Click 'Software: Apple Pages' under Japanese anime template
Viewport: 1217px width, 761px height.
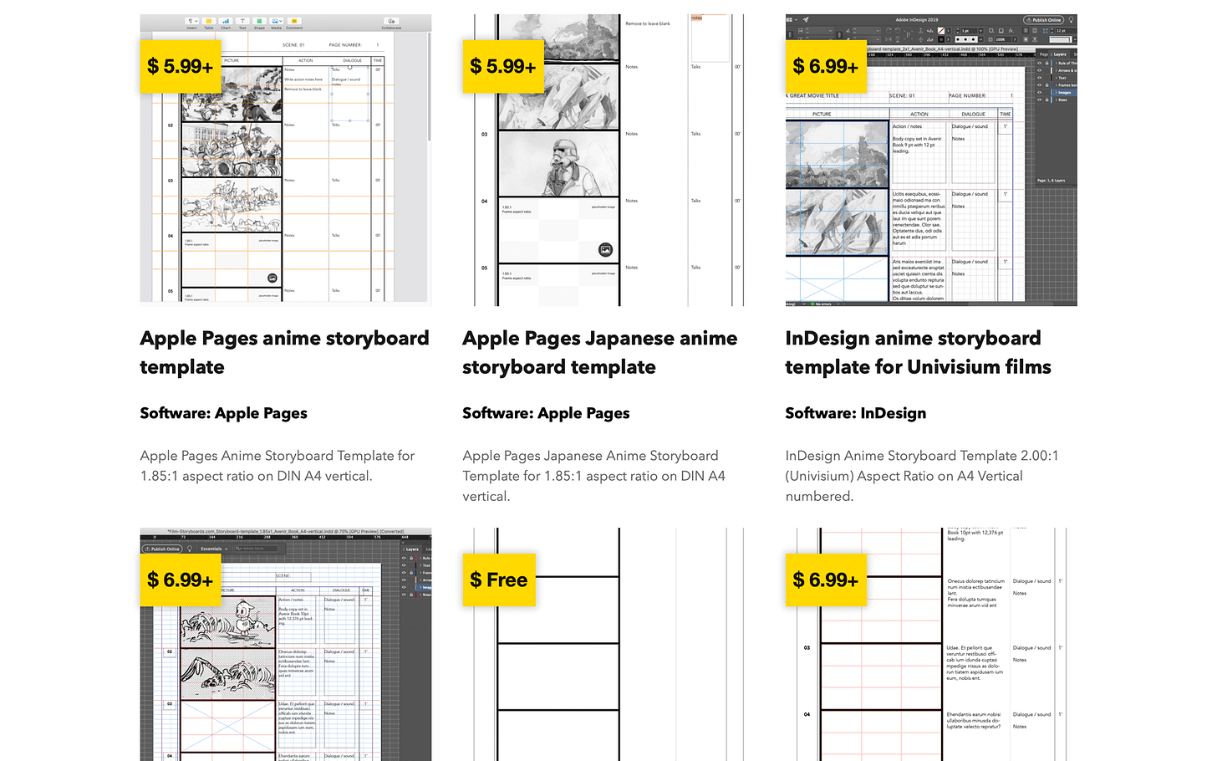tap(547, 413)
